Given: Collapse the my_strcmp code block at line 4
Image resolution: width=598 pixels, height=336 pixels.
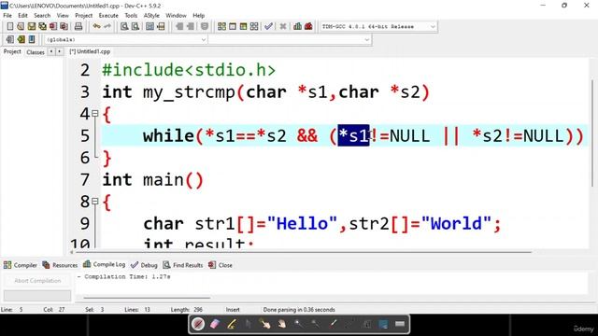Looking at the screenshot, I should tap(95, 114).
